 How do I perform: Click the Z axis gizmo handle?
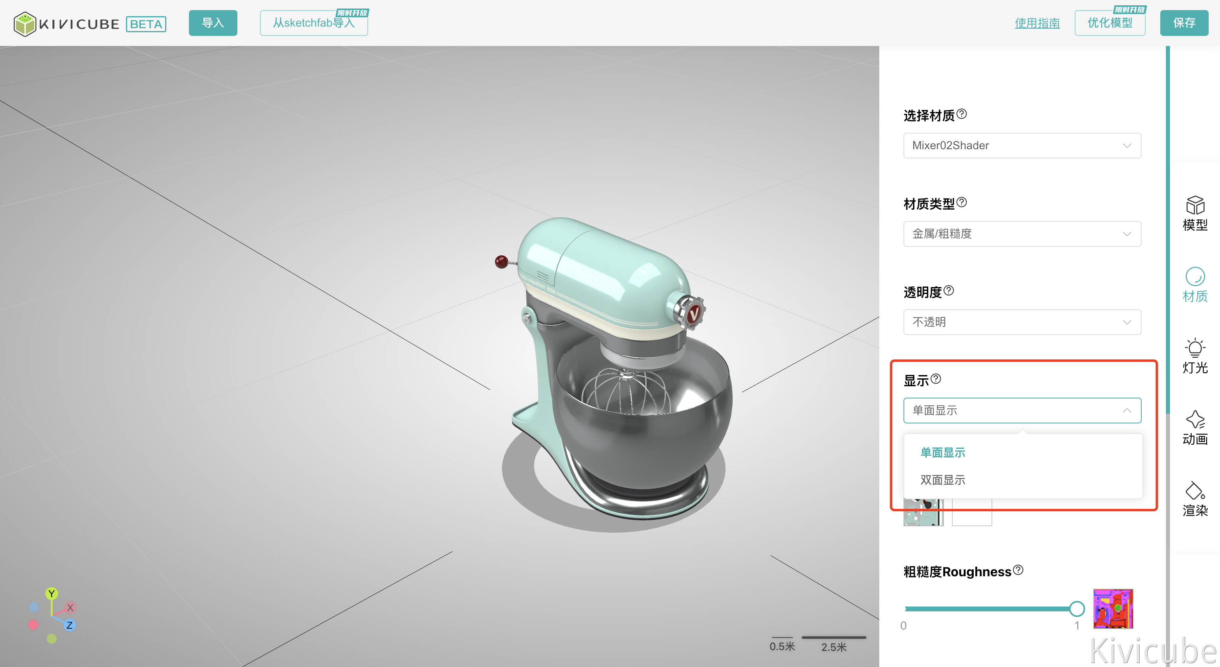tap(69, 625)
